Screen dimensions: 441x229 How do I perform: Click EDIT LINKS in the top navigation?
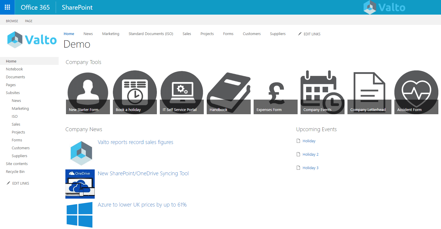click(309, 34)
